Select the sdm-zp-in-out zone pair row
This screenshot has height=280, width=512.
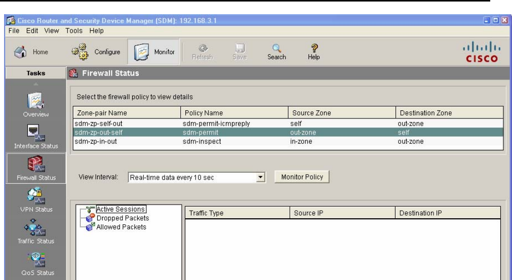[288, 141]
